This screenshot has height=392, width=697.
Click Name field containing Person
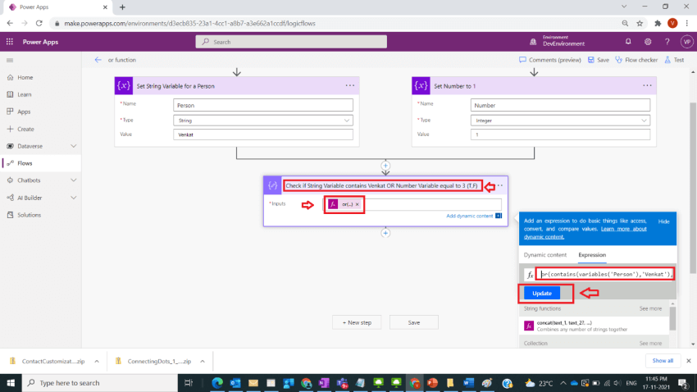coord(263,105)
